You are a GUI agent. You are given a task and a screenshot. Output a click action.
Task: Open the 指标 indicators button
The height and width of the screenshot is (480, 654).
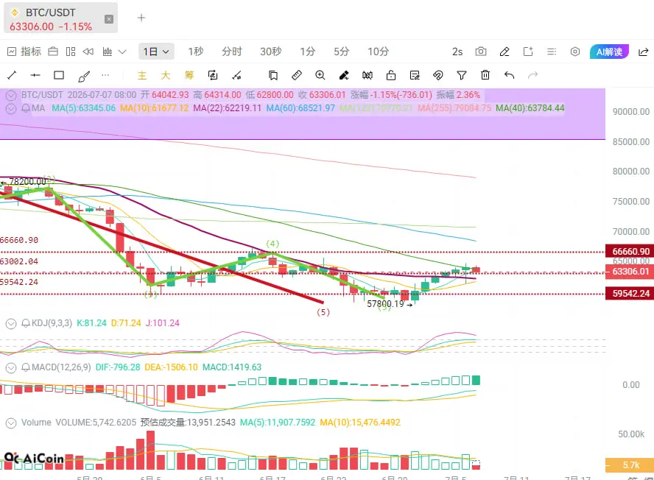(x=24, y=52)
